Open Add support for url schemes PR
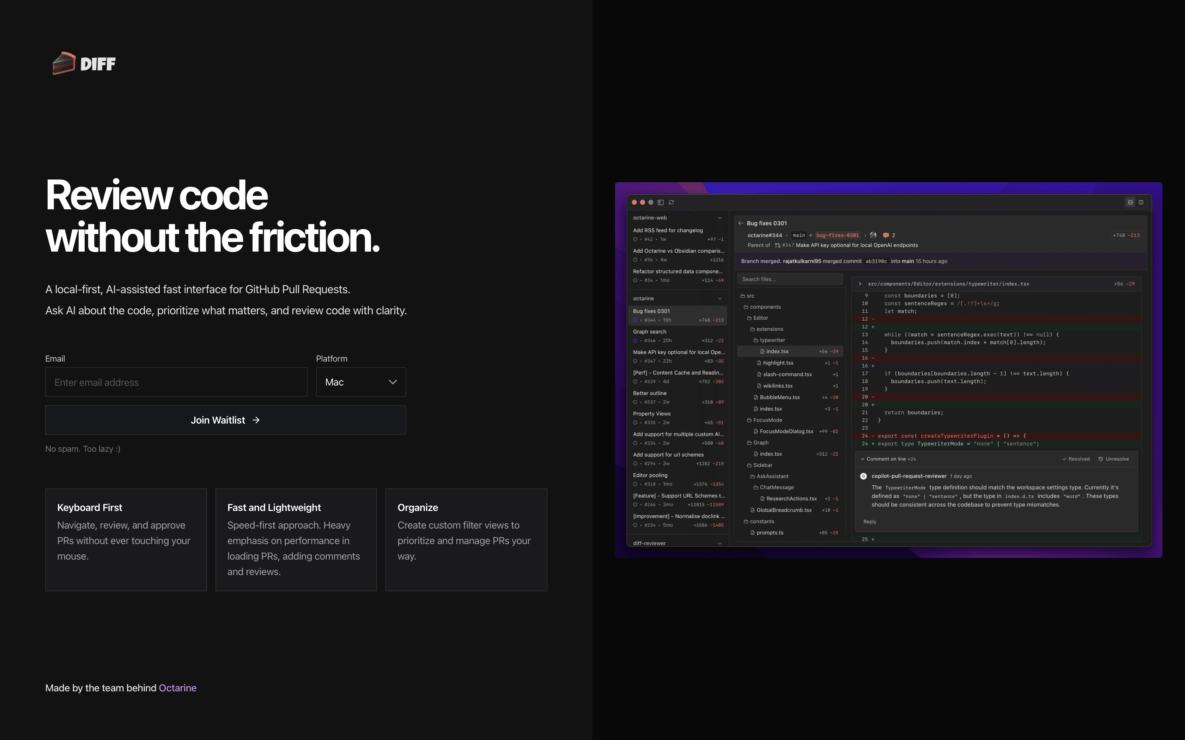 coord(678,459)
